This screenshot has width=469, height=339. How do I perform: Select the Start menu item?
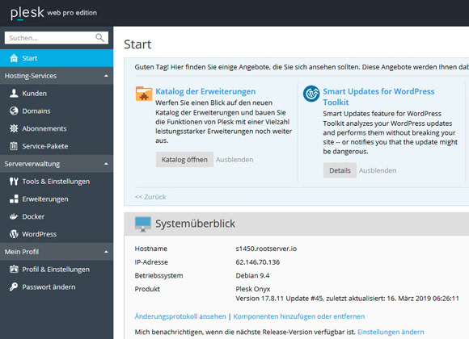pyautogui.click(x=57, y=58)
